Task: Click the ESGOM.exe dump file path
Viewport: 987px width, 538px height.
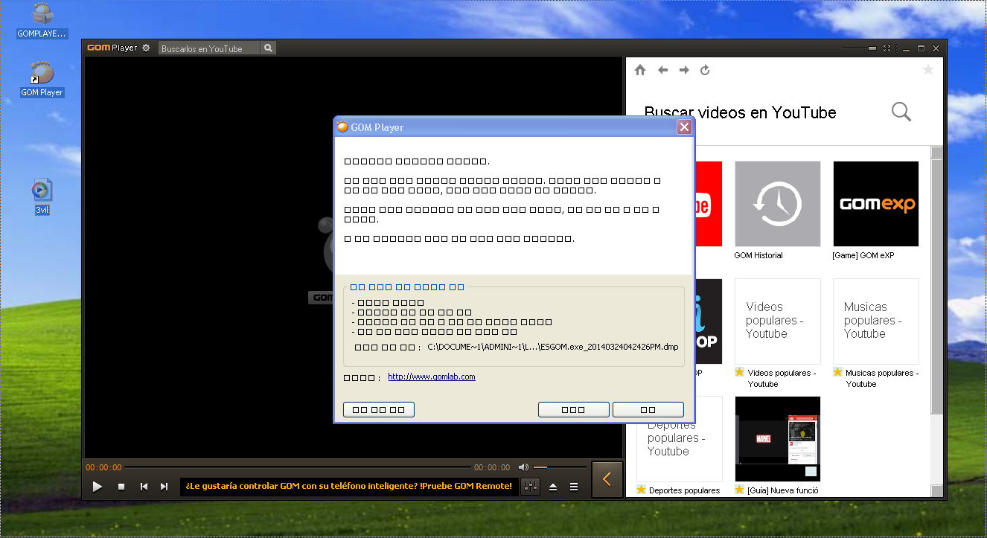Action: click(x=553, y=347)
